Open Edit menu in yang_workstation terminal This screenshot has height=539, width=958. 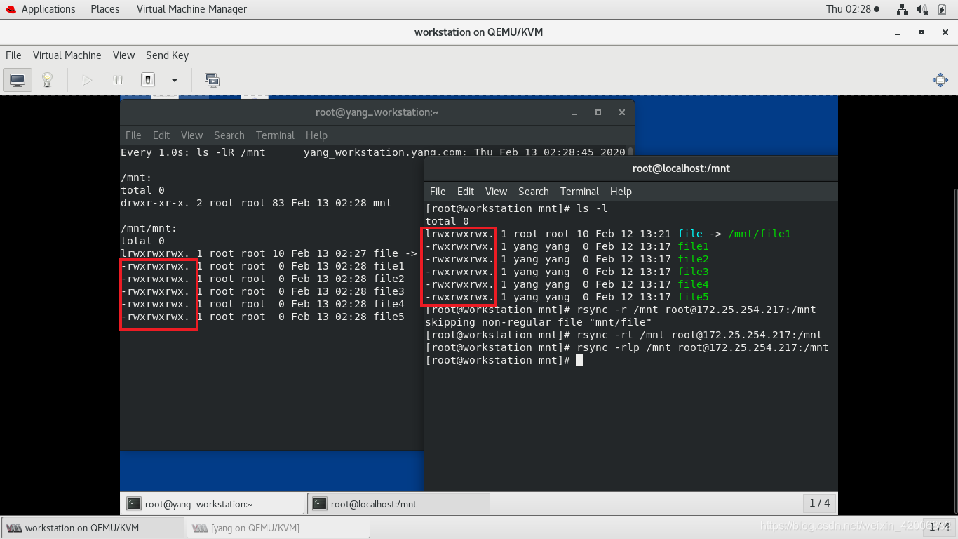point(161,135)
